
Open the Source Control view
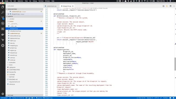click(x=3, y=18)
